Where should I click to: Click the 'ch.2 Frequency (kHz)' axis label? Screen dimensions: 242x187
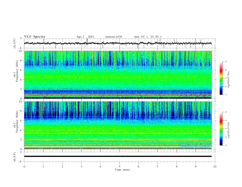16,122
